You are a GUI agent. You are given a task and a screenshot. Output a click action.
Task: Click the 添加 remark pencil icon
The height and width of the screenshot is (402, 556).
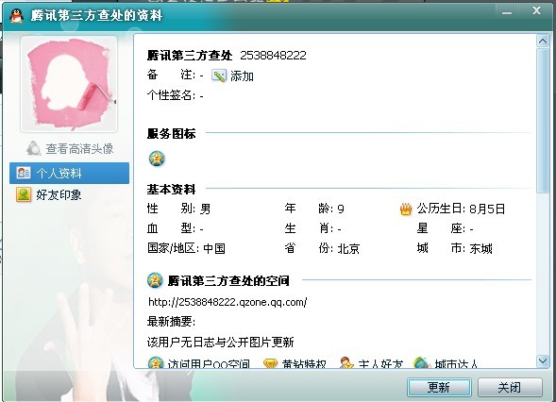pos(219,75)
